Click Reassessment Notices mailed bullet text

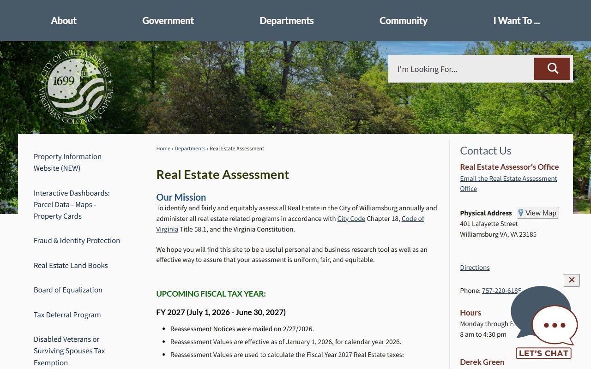[x=242, y=329]
